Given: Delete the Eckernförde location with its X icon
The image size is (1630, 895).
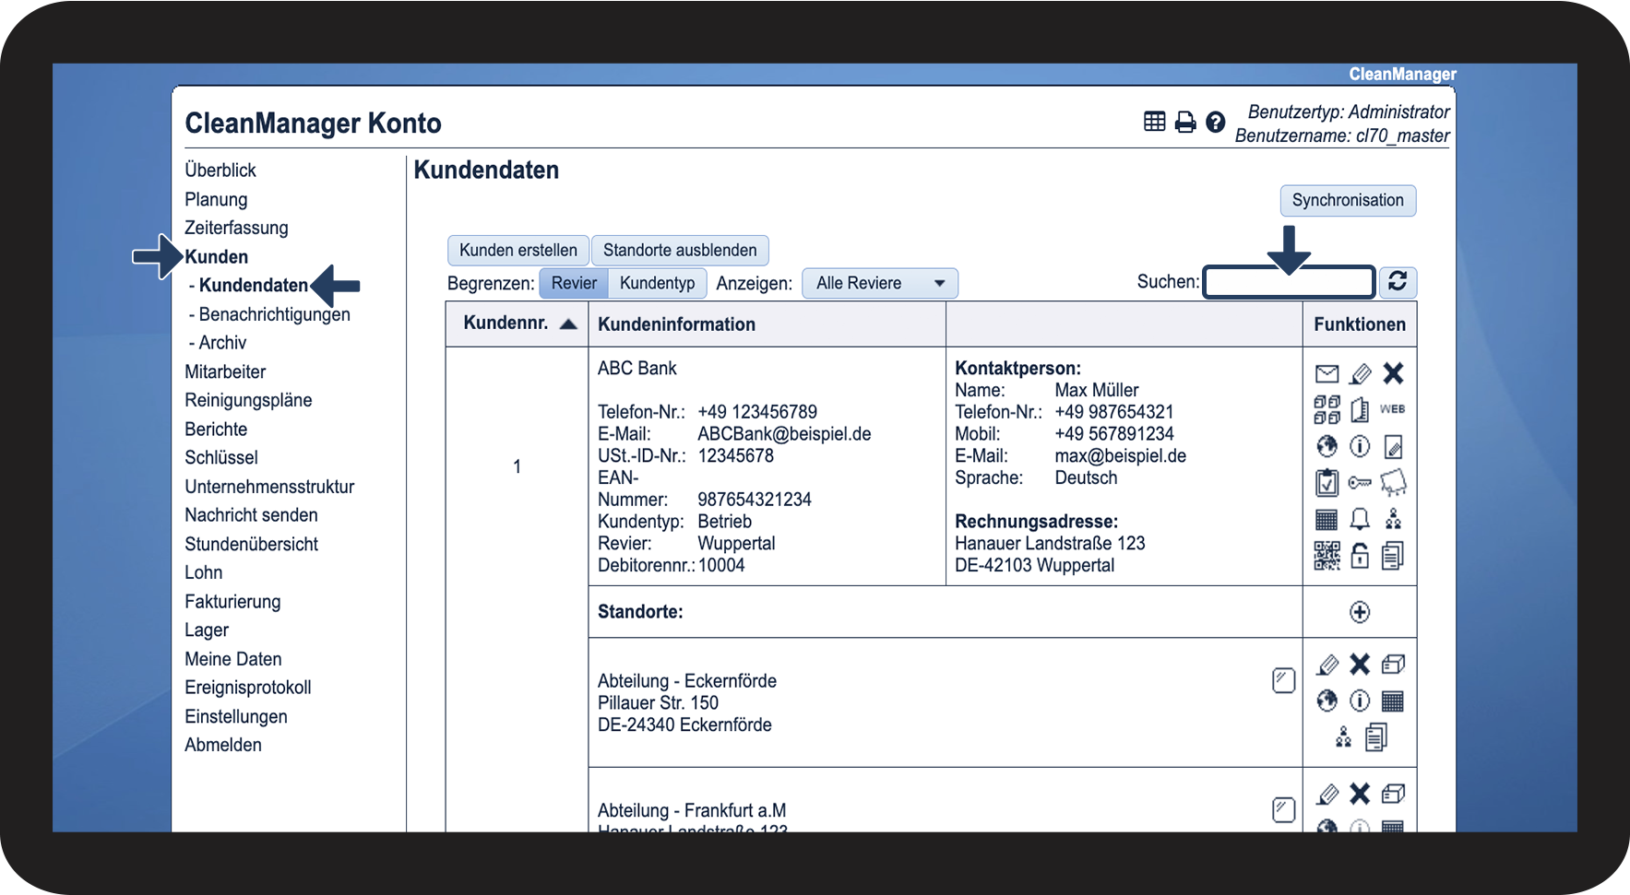Looking at the screenshot, I should [x=1360, y=665].
